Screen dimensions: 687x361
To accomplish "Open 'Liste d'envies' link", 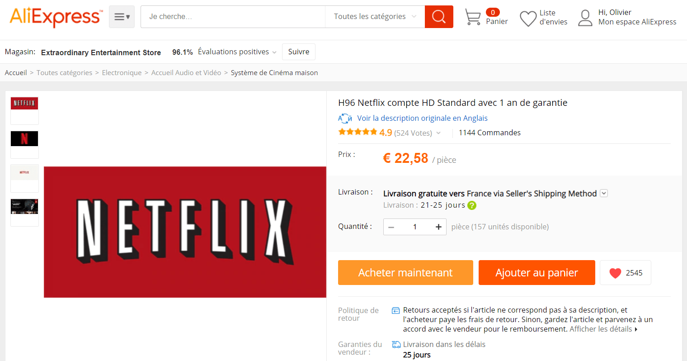I will [x=553, y=17].
